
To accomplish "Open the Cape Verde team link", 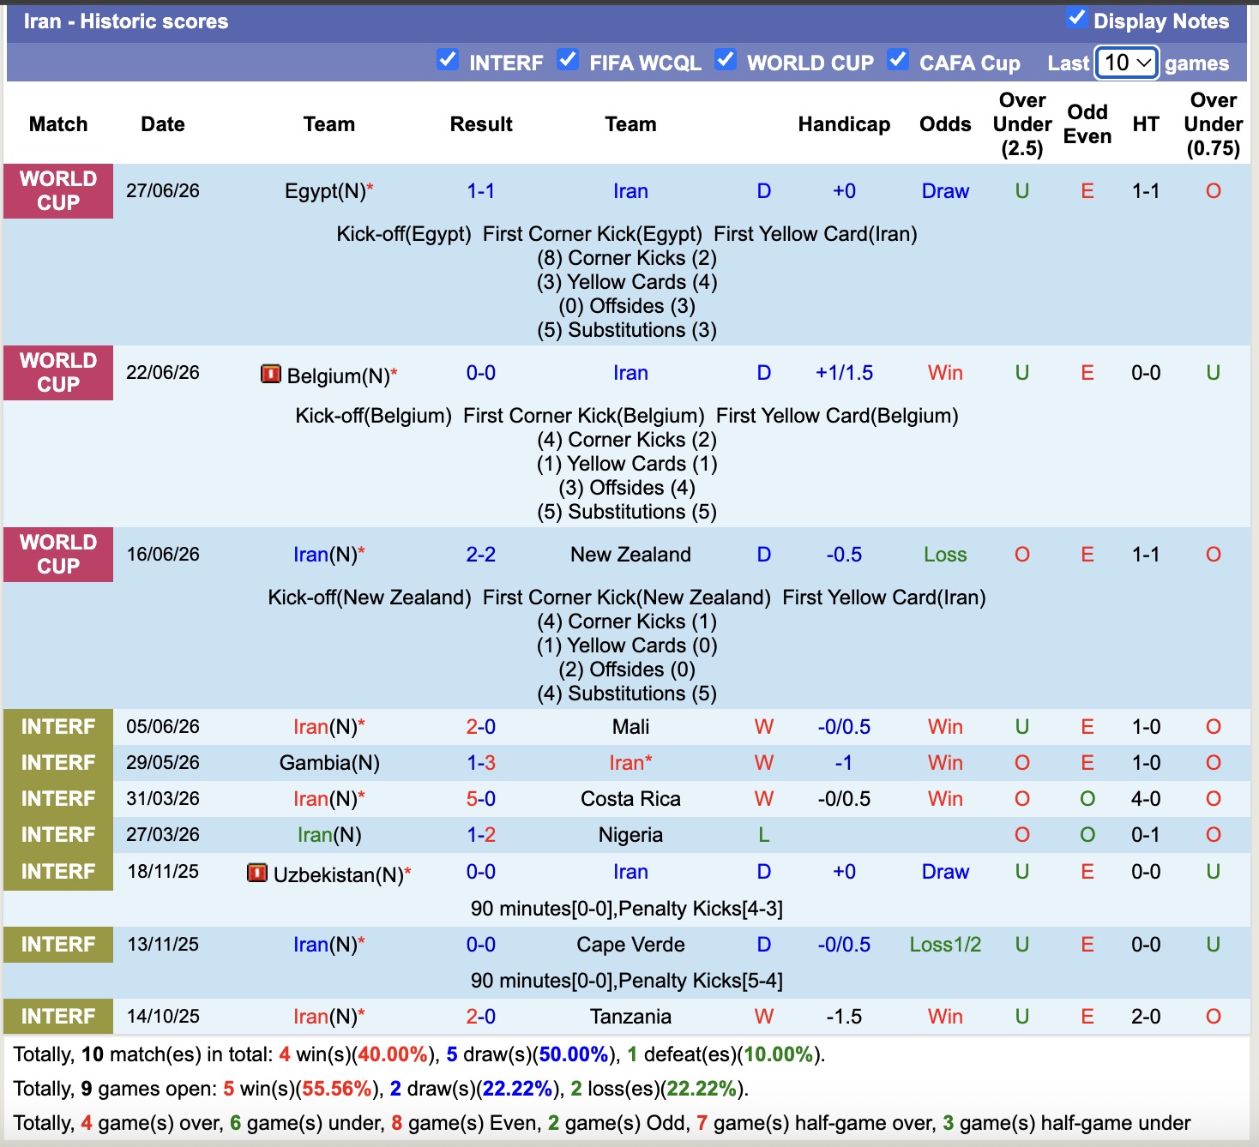I will (630, 945).
